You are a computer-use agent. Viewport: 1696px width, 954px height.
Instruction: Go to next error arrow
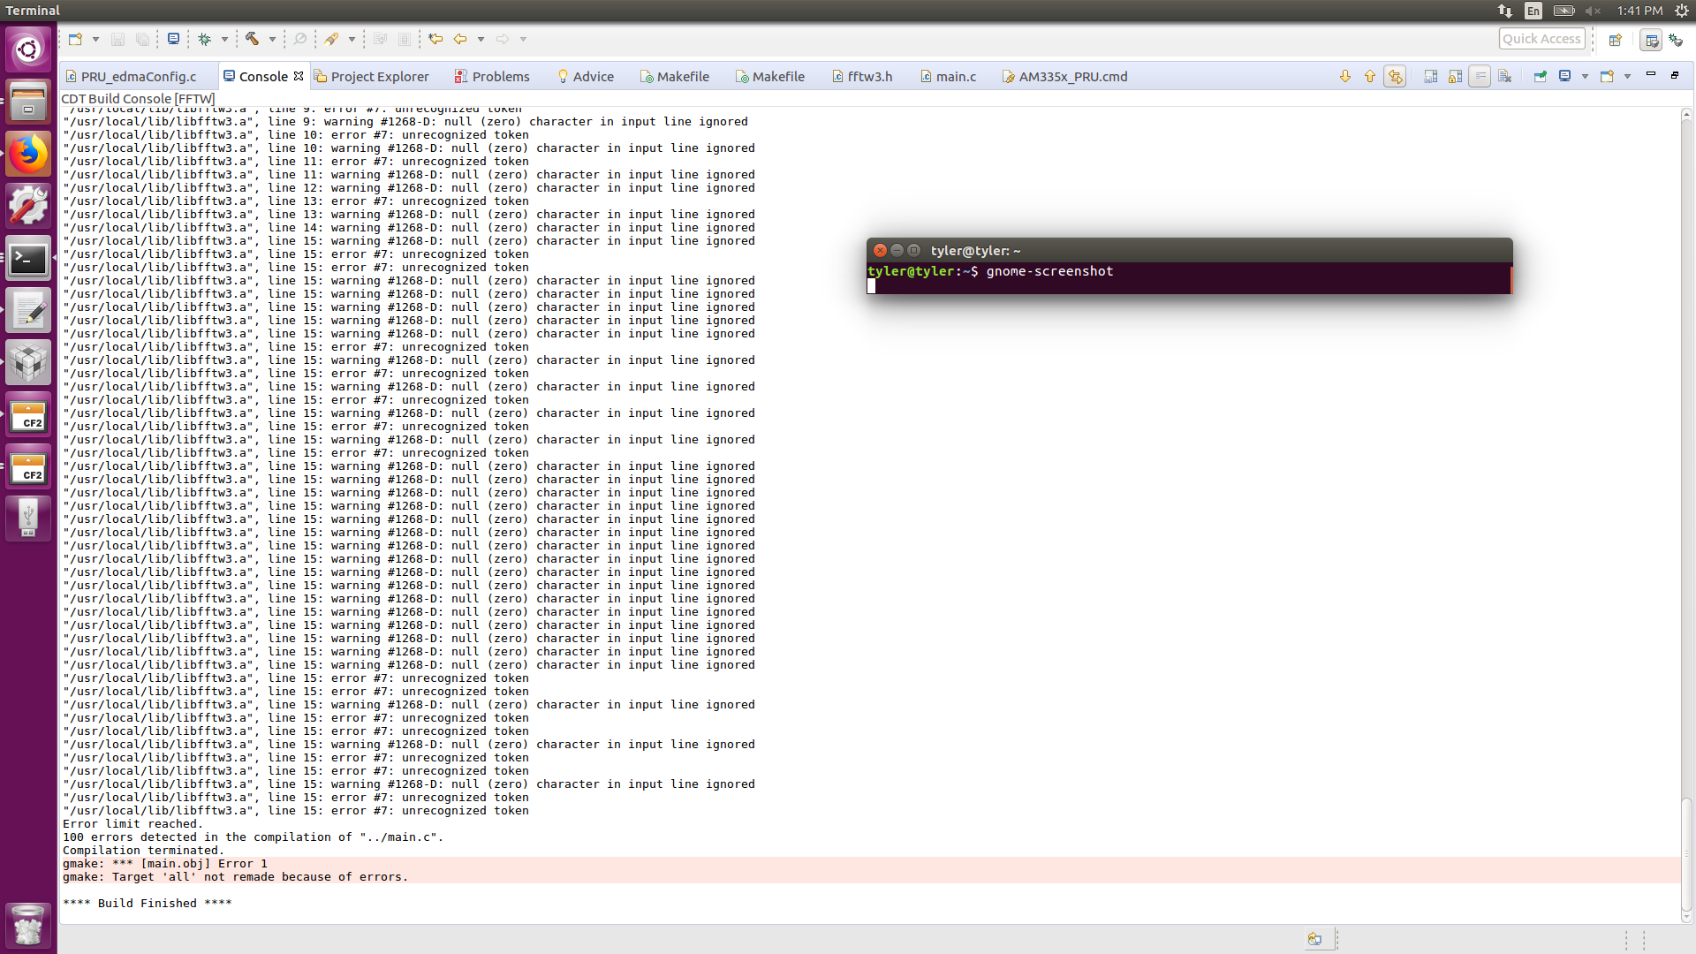(x=1344, y=77)
